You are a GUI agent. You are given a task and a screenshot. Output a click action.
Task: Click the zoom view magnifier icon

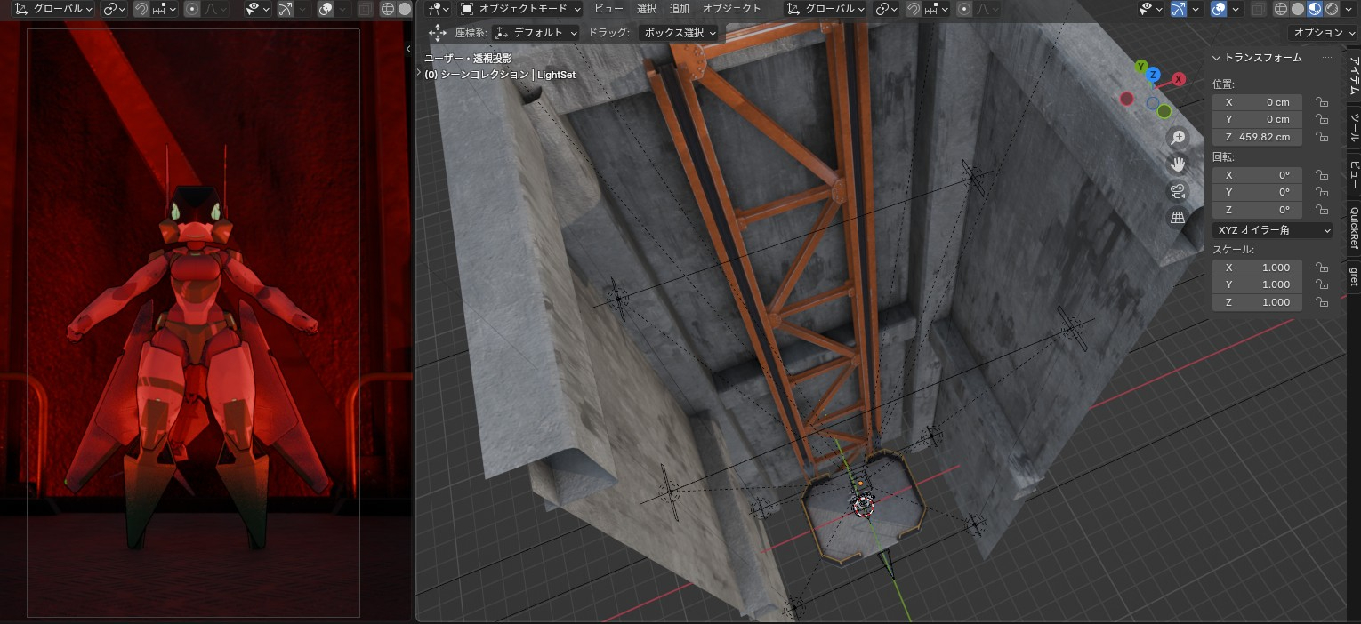coord(1178,137)
